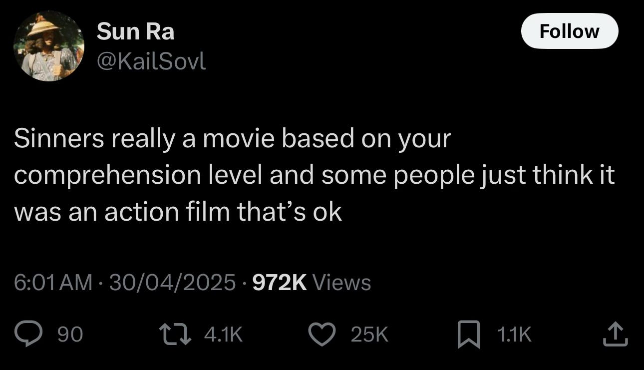Image resolution: width=644 pixels, height=370 pixels.
Task: Visit the @KailSovl handle link
Action: pos(151,62)
